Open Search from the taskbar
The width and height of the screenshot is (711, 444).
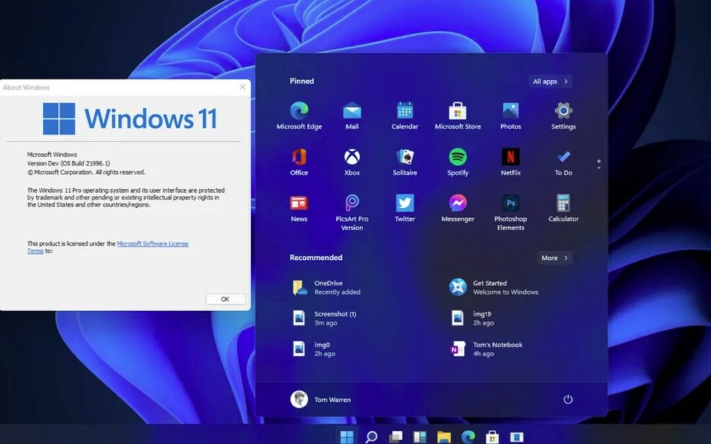371,437
